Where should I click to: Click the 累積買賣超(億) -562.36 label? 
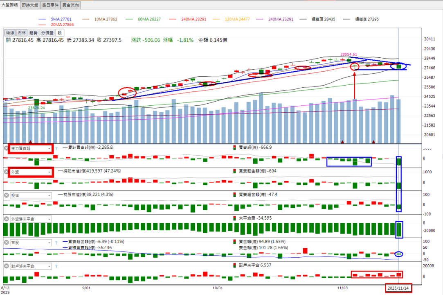tap(90, 247)
